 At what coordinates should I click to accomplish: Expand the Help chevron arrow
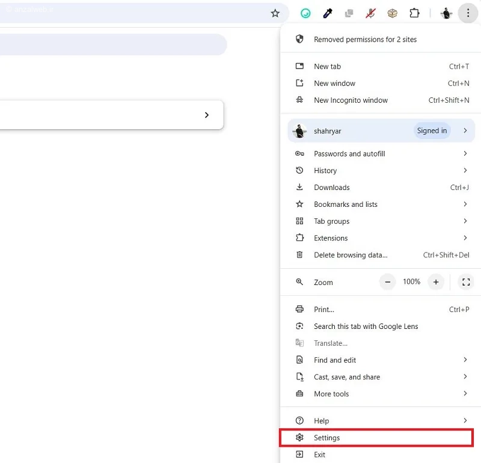(x=465, y=420)
